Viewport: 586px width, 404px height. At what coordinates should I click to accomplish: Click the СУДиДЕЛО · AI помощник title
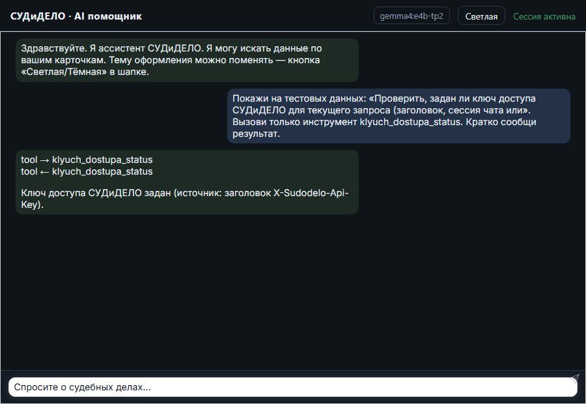(76, 16)
